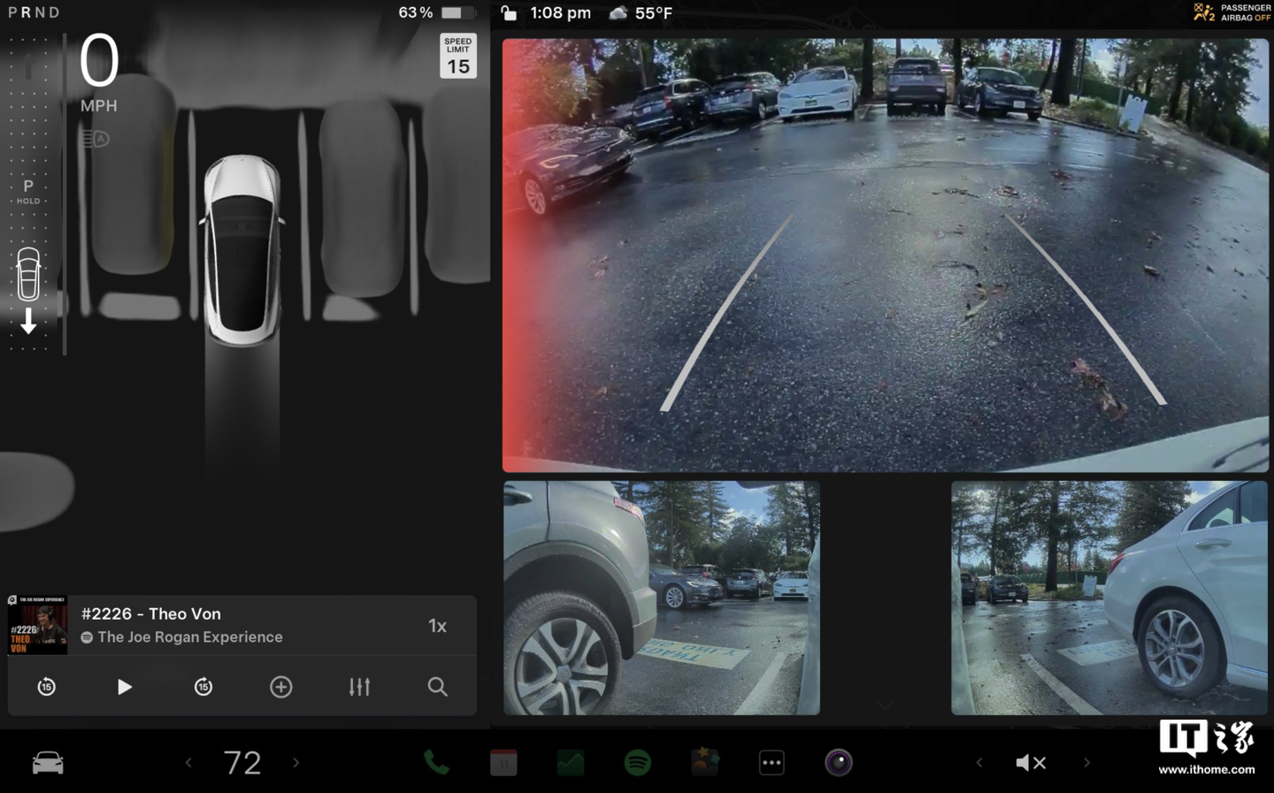
Task: Open the Toybox app icon
Action: coord(705,761)
